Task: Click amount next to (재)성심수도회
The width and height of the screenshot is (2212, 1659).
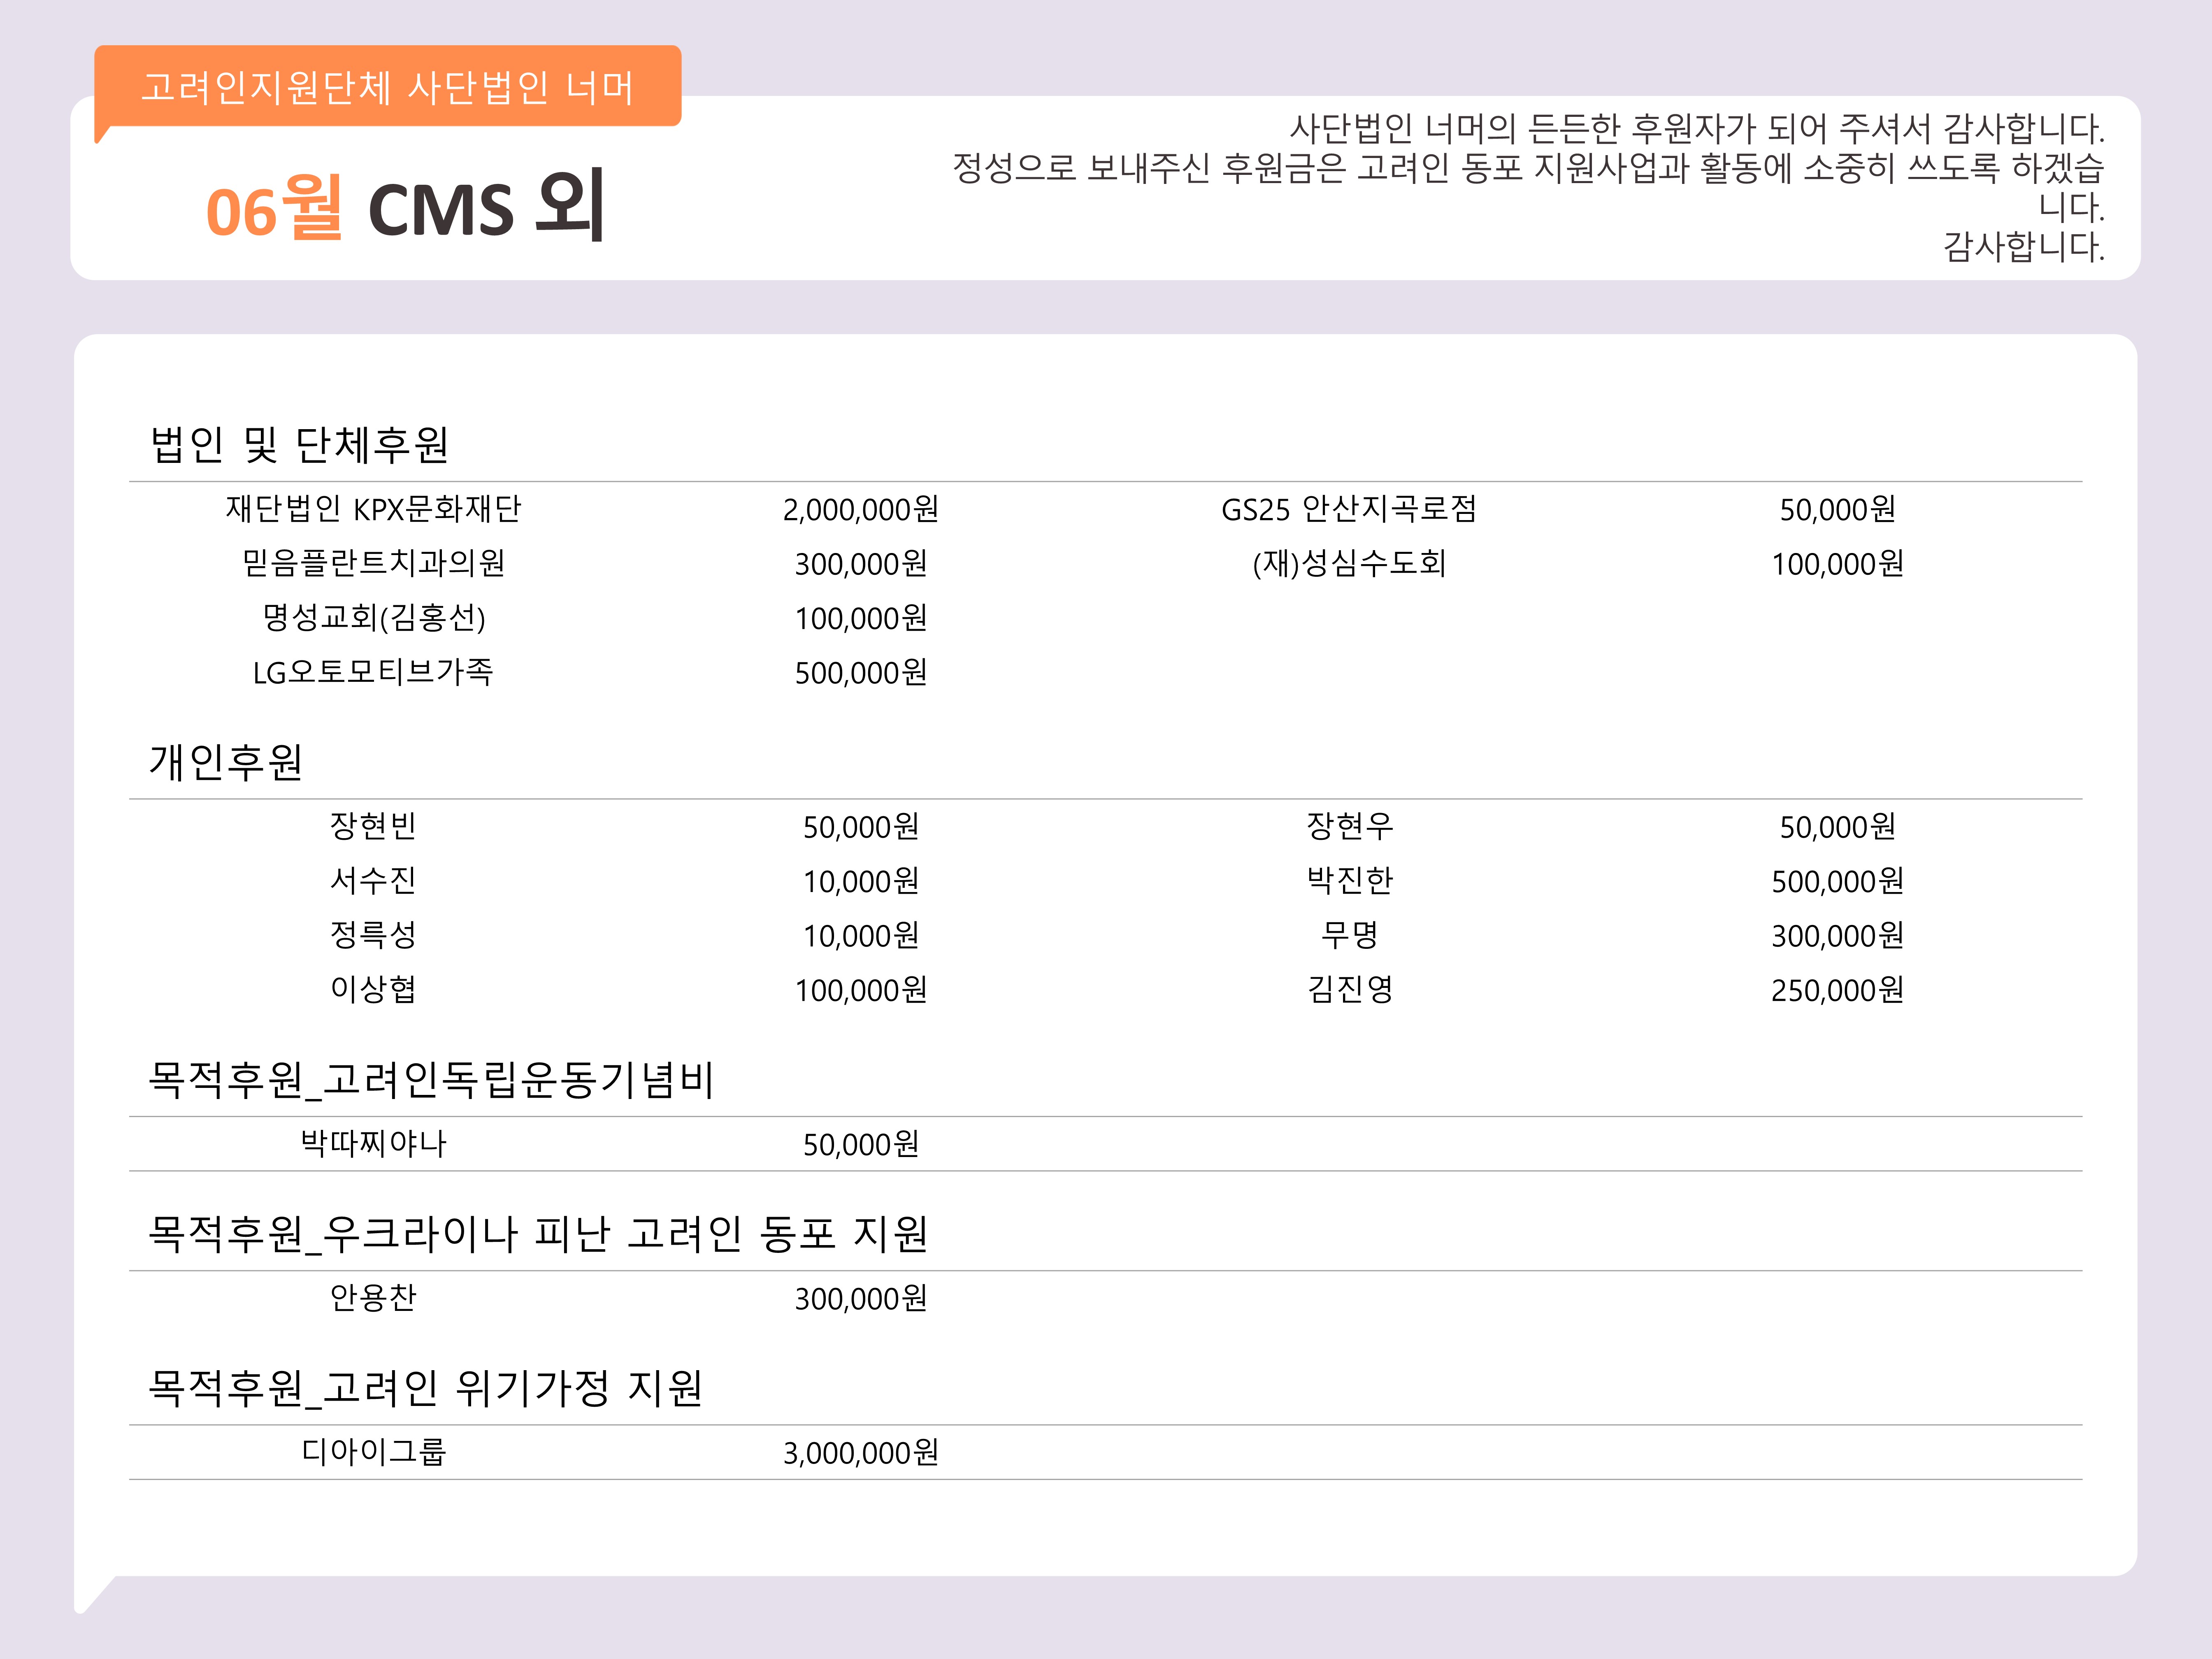Action: click(x=1837, y=564)
